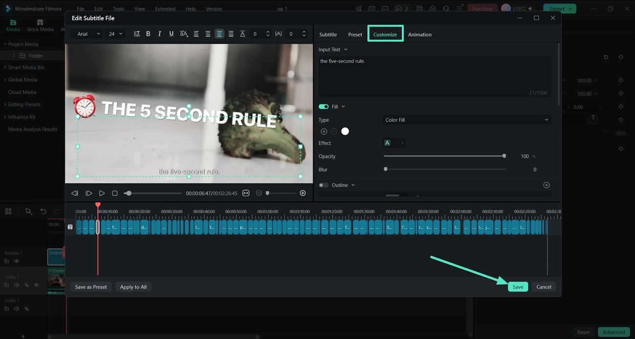635x339 pixels.
Task: Justify the subtitle text
Action: 231,34
